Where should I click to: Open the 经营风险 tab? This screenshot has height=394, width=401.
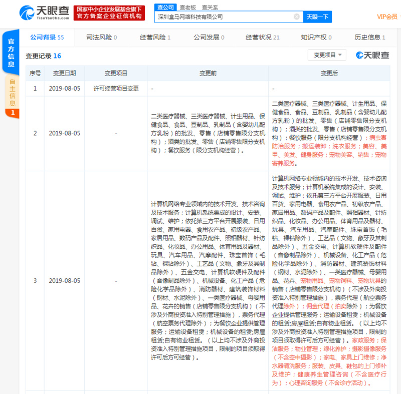click(153, 37)
